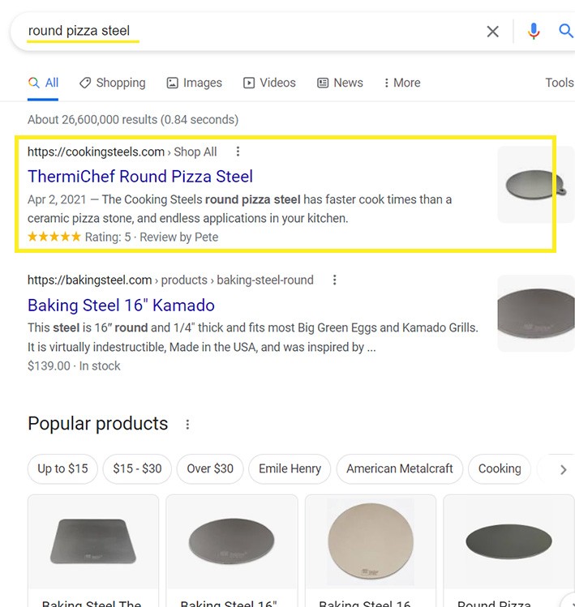Switch to the Shopping tab
The image size is (575, 607).
click(112, 83)
